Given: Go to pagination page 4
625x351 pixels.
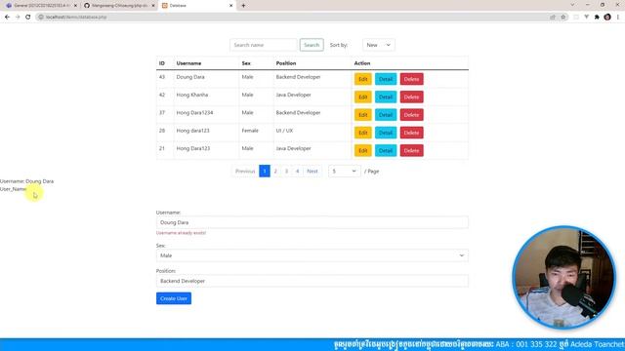Looking at the screenshot, I should 297,172.
